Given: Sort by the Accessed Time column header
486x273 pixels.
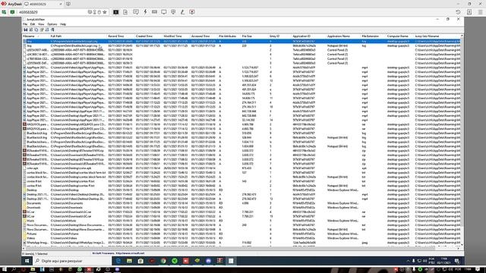Looking at the screenshot, I should pyautogui.click(x=204, y=36).
